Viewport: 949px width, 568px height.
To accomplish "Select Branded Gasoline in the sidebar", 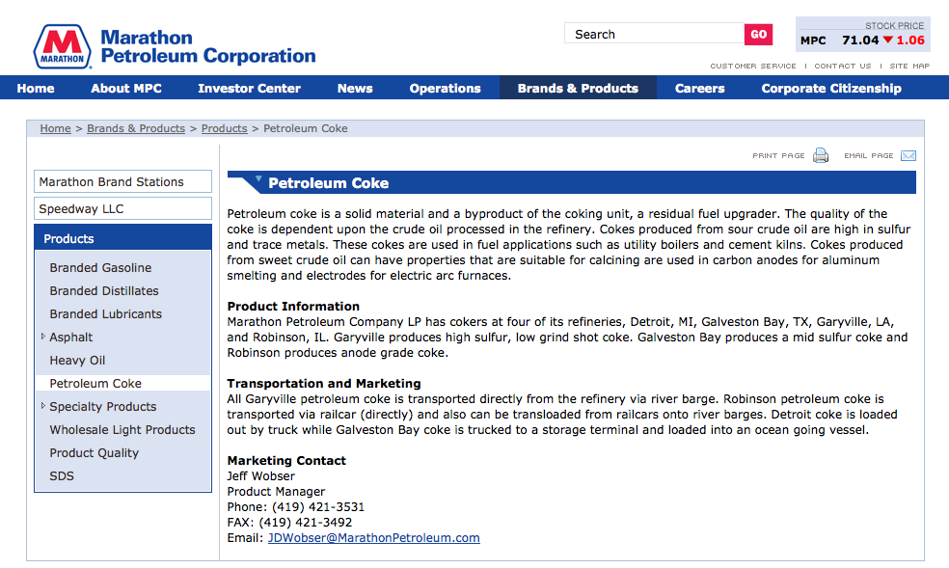I will 100,267.
